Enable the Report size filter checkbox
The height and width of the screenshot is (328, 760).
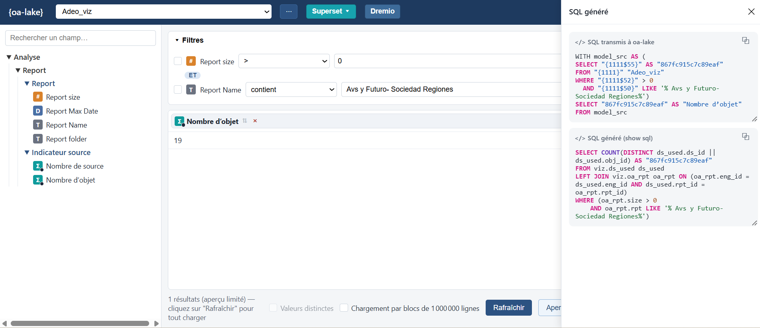[178, 61]
